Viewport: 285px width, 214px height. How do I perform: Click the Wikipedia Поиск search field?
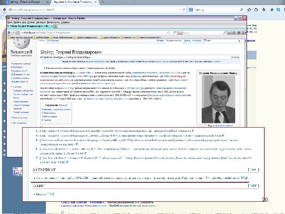[x=220, y=40]
